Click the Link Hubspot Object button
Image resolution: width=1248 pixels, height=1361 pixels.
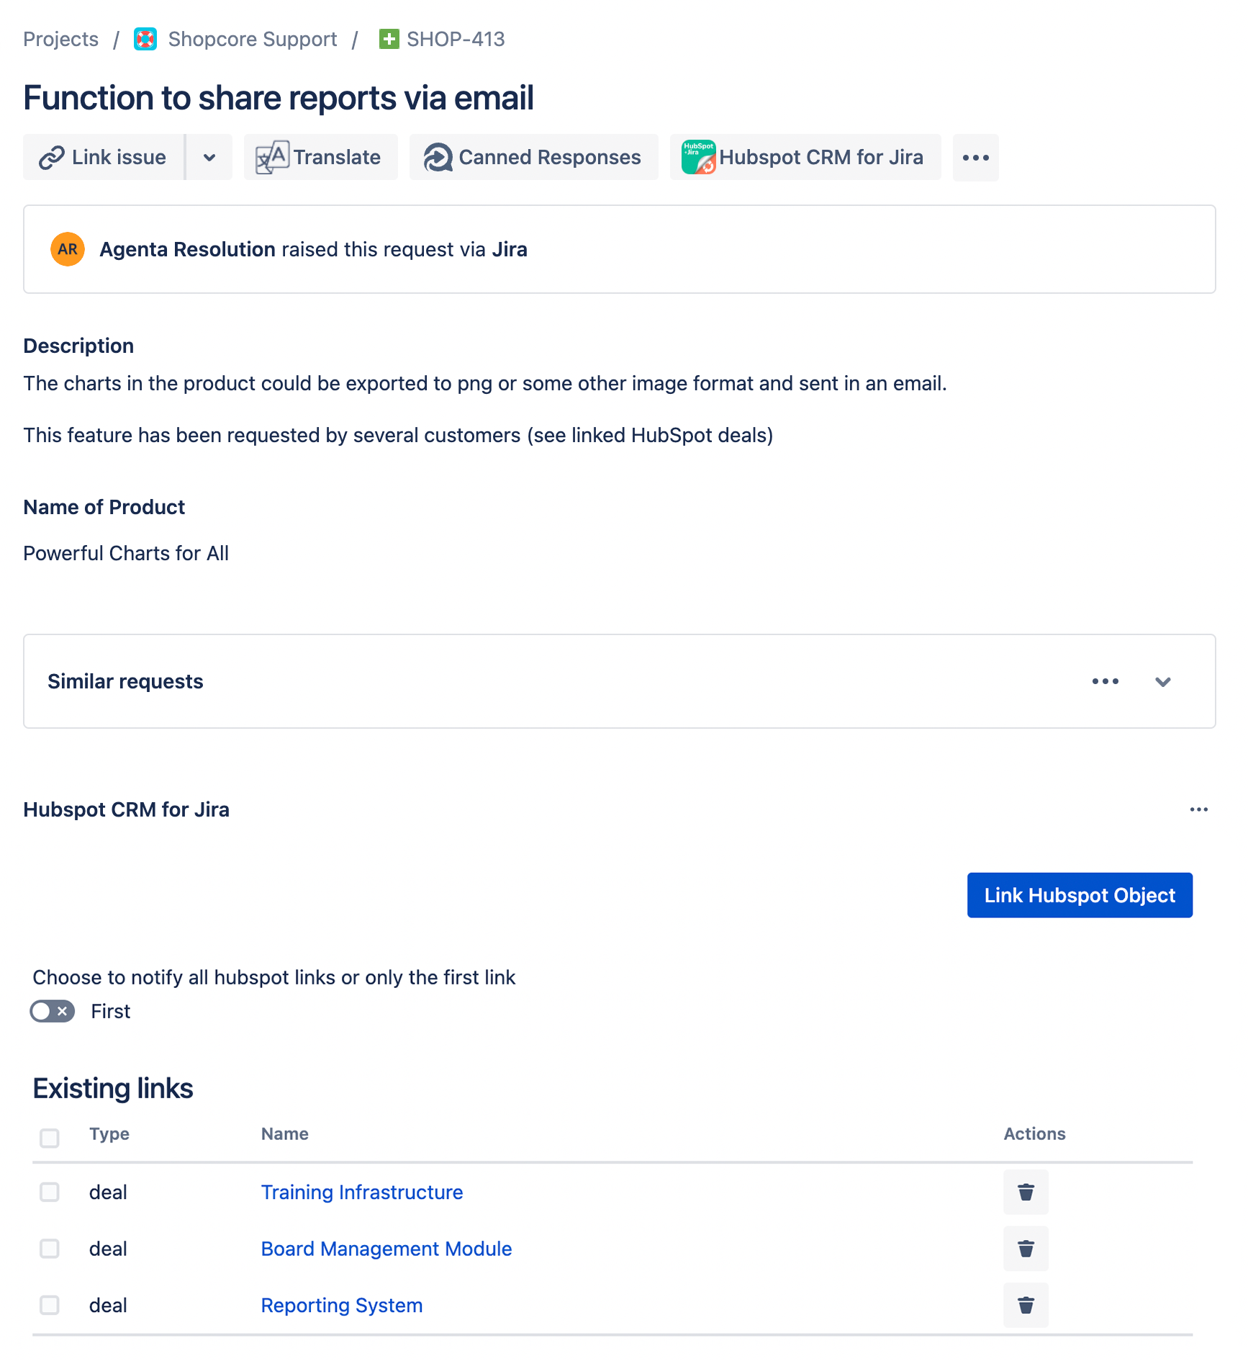coord(1080,895)
